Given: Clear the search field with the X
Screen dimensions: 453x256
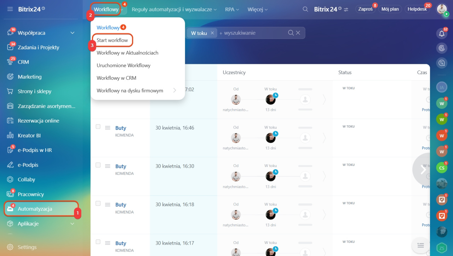Looking at the screenshot, I should point(298,33).
